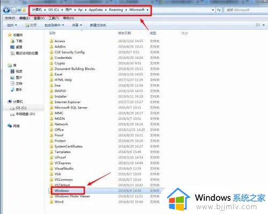
Task: Expand the arrow after Roaming in the breadcrumb
Action: [x=126, y=10]
